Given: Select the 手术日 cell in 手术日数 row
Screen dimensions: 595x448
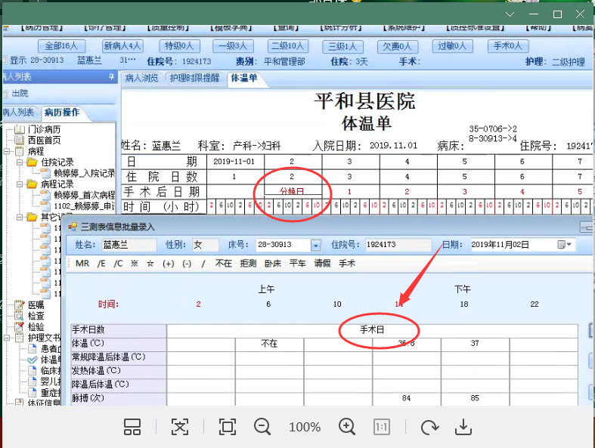Looking at the screenshot, I should coord(372,329).
